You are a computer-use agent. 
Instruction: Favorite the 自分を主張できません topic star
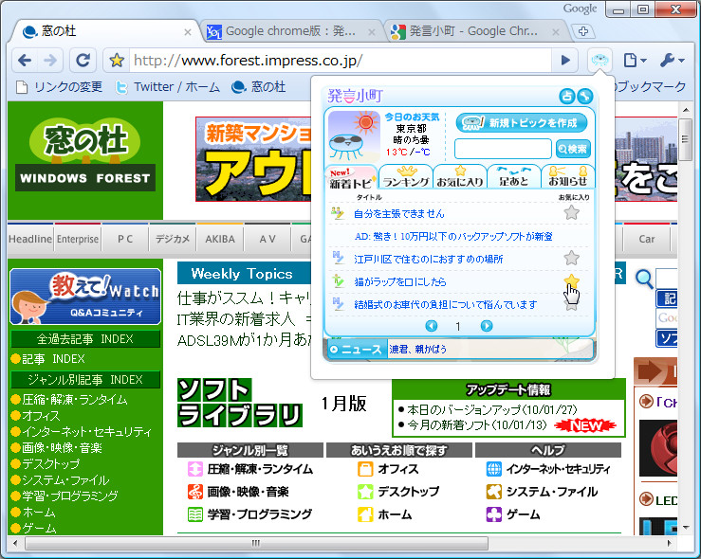click(571, 213)
